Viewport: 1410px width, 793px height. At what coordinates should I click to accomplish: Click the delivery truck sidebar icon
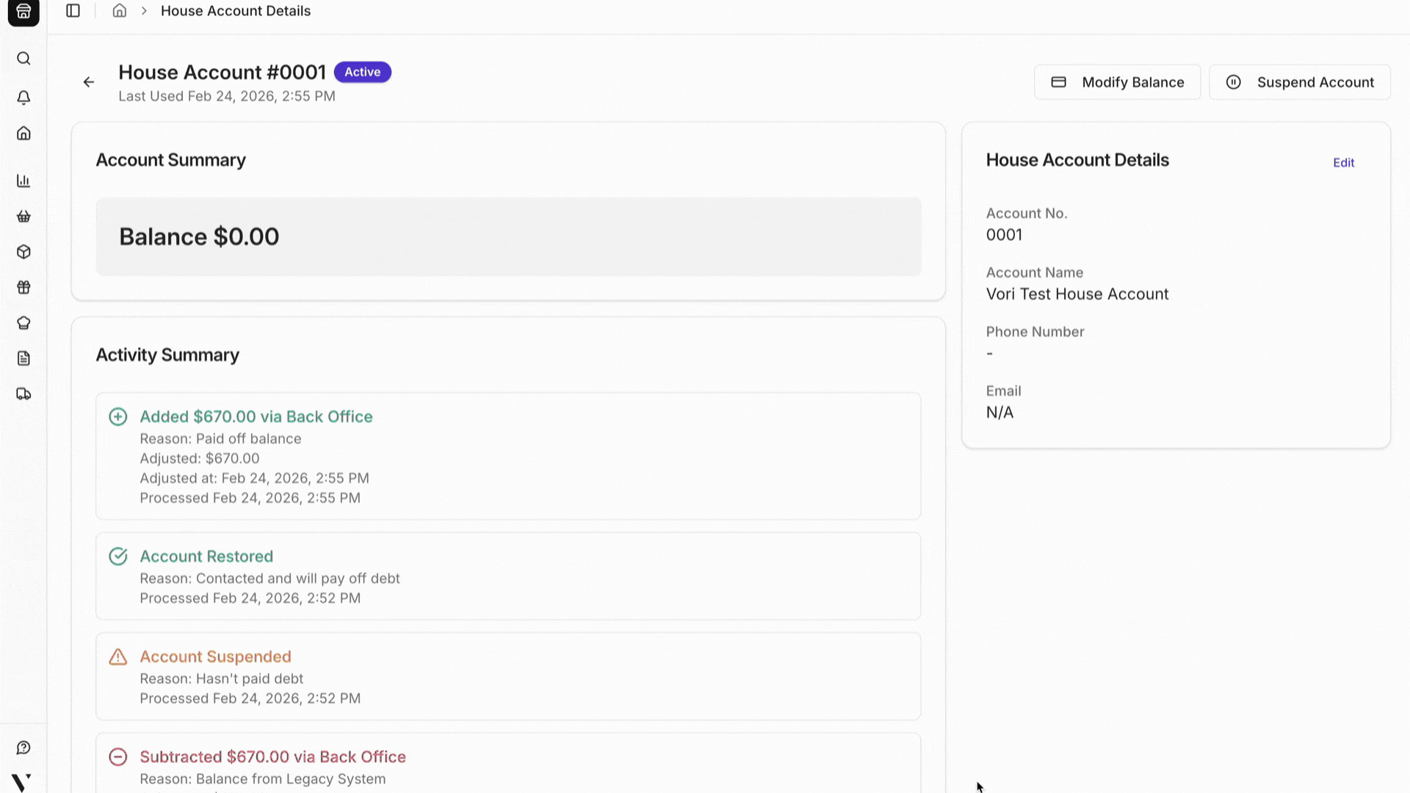pos(23,394)
